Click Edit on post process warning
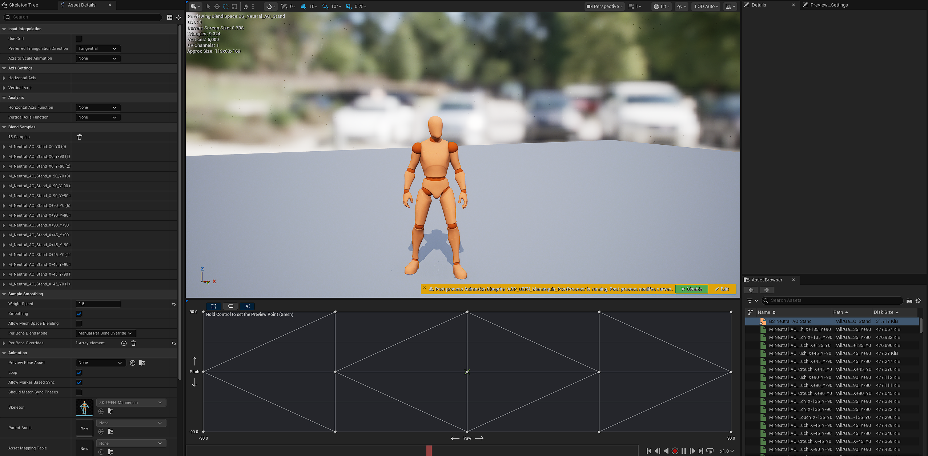Viewport: 928px width, 456px height. coord(722,289)
